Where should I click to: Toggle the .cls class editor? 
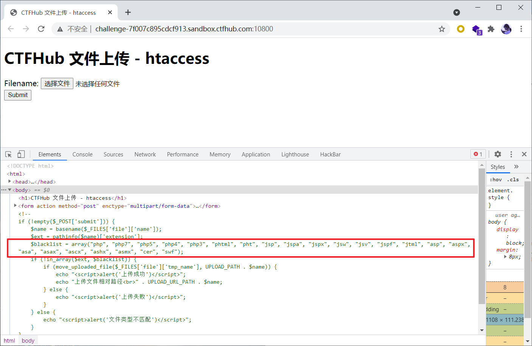coord(513,180)
